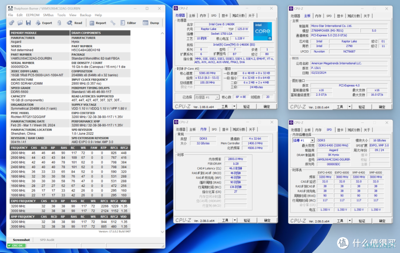Open the Backup menu
This screenshot has height=253, width=400.
(86, 15)
